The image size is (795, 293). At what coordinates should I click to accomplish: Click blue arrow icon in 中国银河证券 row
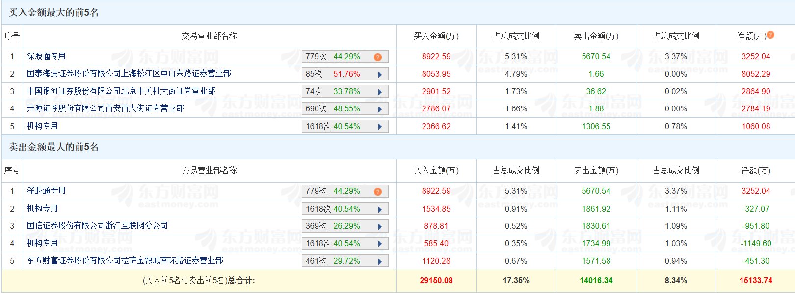pos(379,92)
